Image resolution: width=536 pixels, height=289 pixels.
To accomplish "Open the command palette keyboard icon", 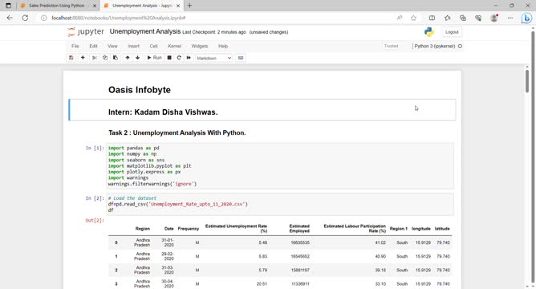I will (x=241, y=58).
